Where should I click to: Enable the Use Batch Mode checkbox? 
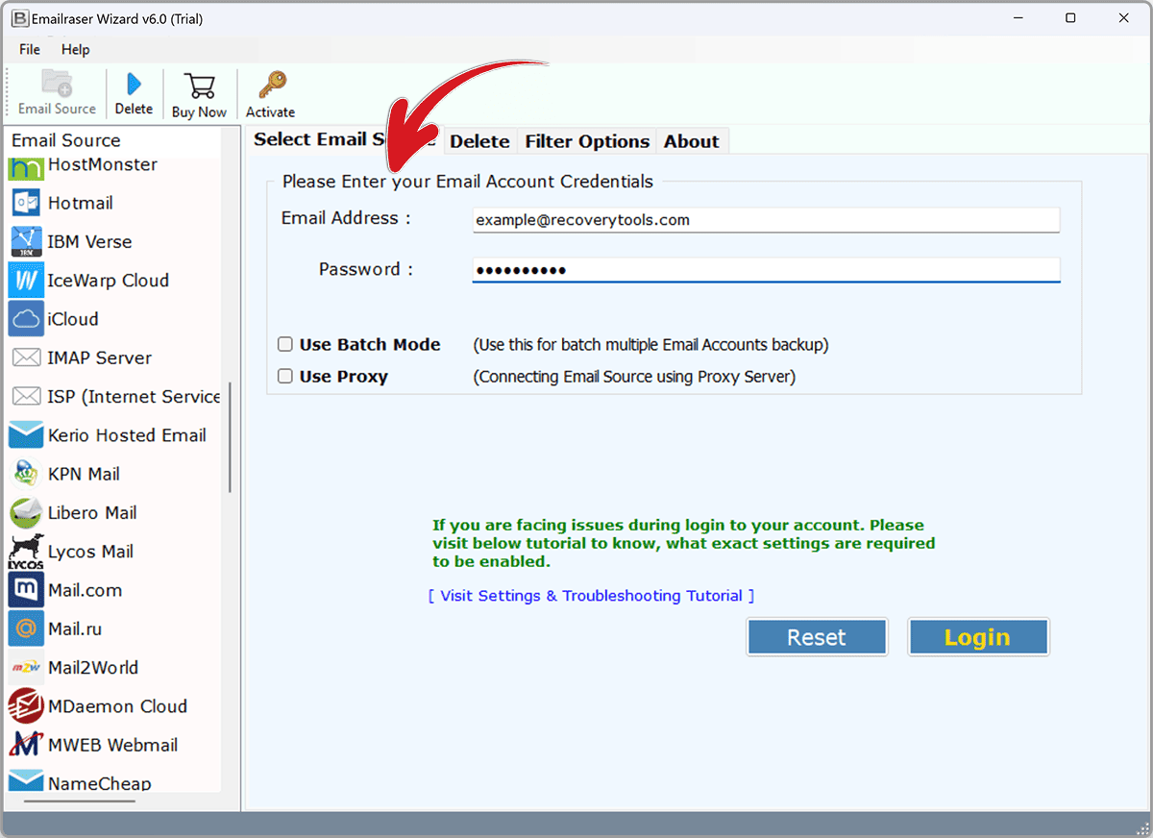point(285,344)
